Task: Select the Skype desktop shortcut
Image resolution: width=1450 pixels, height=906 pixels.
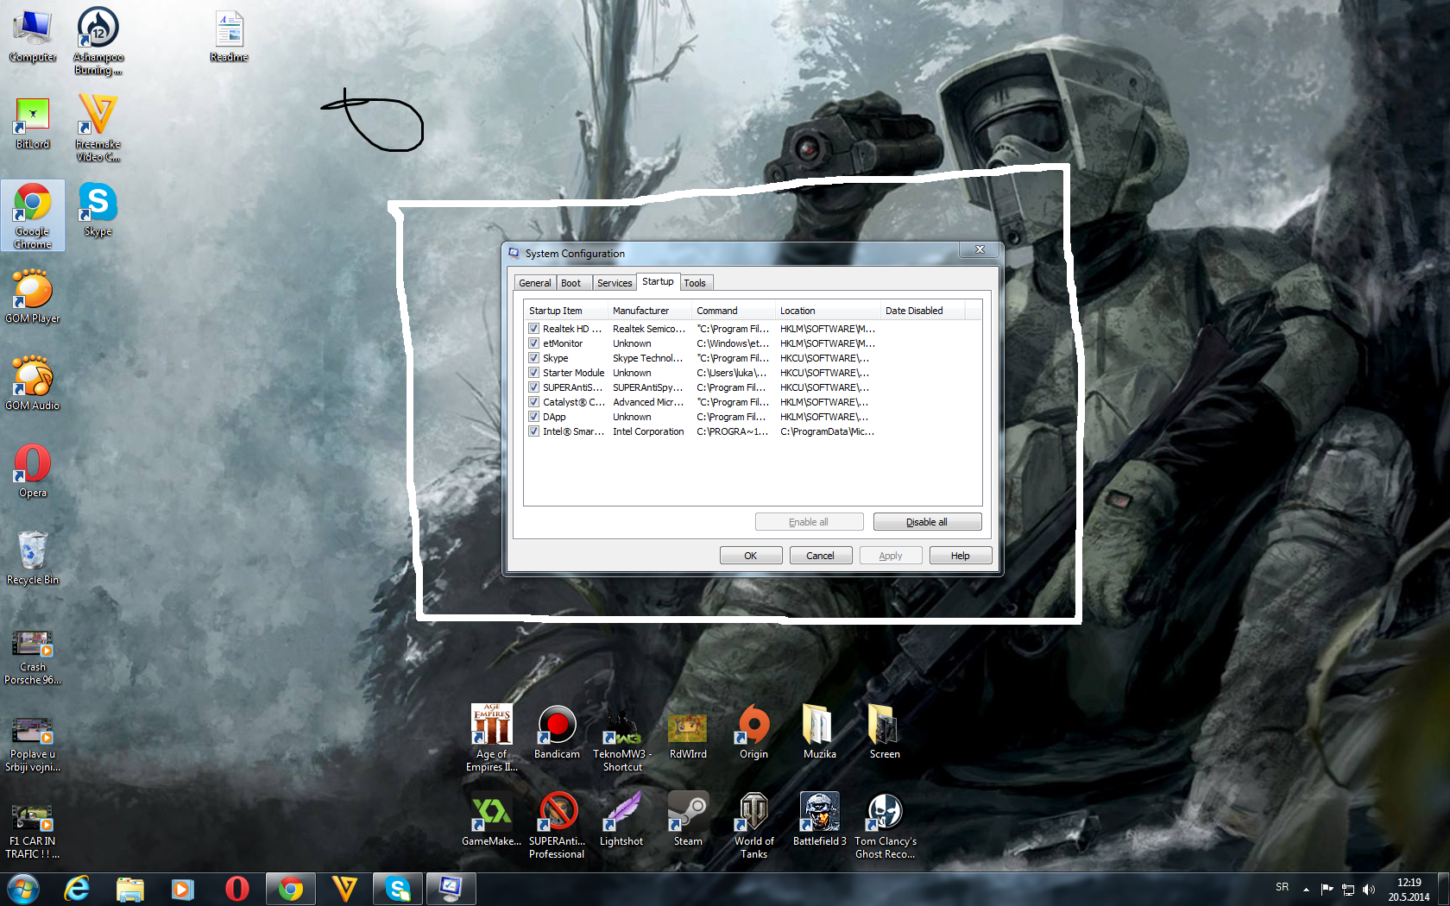Action: [x=98, y=210]
